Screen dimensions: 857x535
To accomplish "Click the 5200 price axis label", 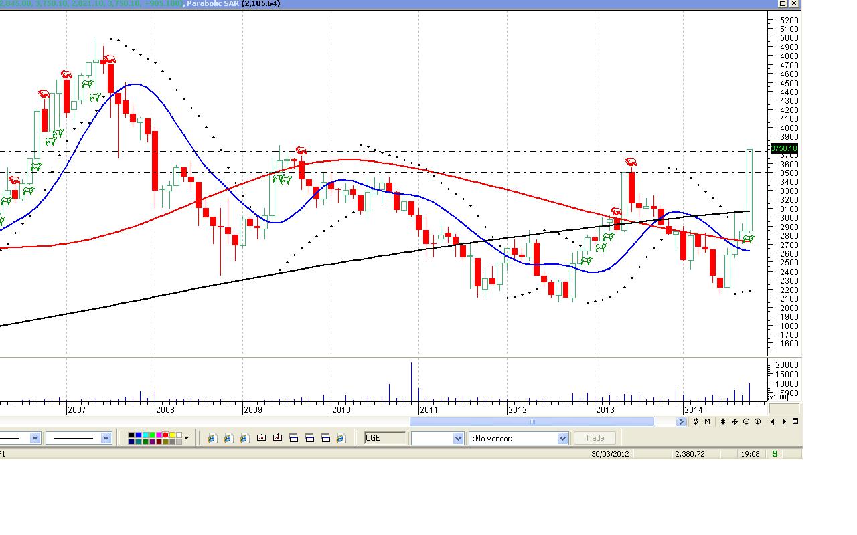I will (789, 20).
